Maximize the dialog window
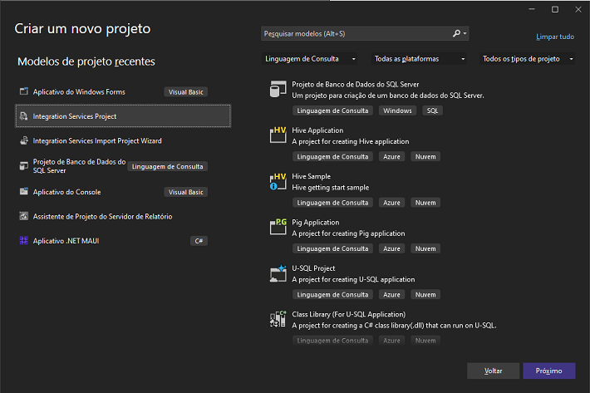The width and height of the screenshot is (590, 393). tap(555, 9)
